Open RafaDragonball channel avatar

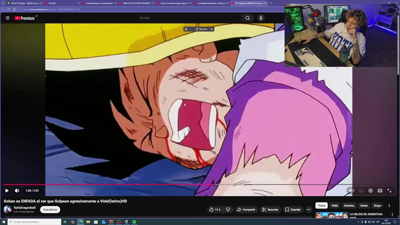pos(7,209)
